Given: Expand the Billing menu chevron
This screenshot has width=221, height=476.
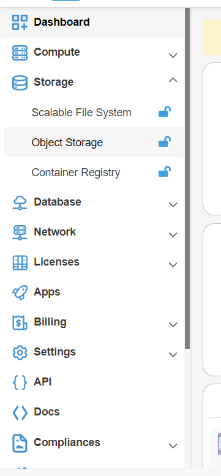Looking at the screenshot, I should [173, 324].
